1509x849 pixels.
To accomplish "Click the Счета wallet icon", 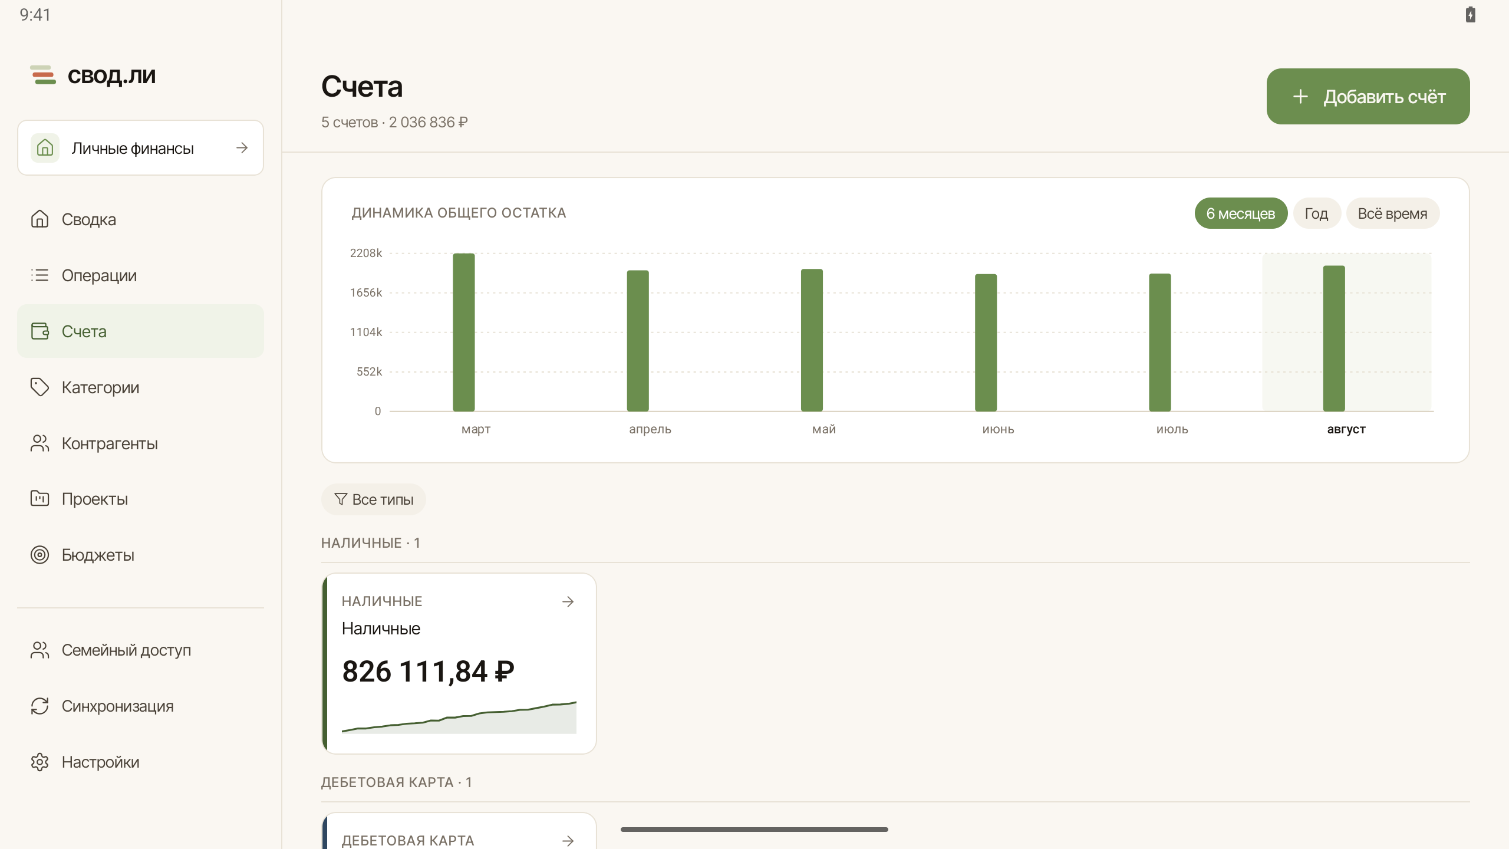I will 39,331.
